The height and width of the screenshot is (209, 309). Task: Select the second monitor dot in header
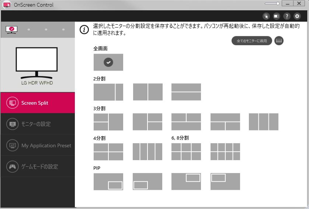[x=29, y=30]
